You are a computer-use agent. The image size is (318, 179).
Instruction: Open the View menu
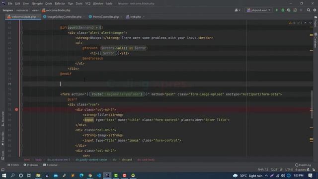[26, 3]
